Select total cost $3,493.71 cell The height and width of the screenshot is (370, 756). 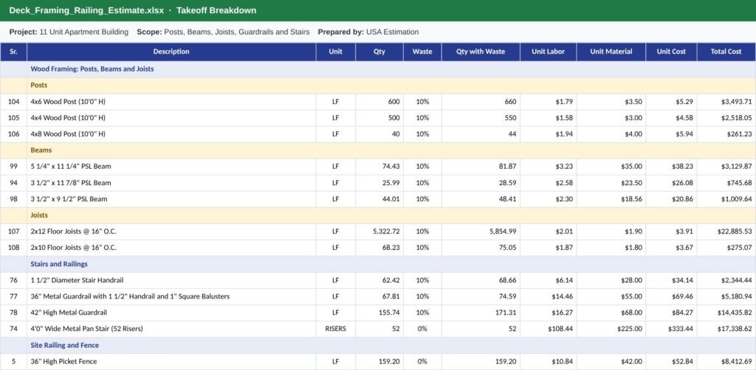pyautogui.click(x=726, y=102)
